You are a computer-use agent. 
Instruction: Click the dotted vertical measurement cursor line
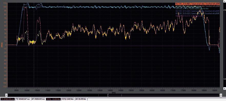pos(34,45)
